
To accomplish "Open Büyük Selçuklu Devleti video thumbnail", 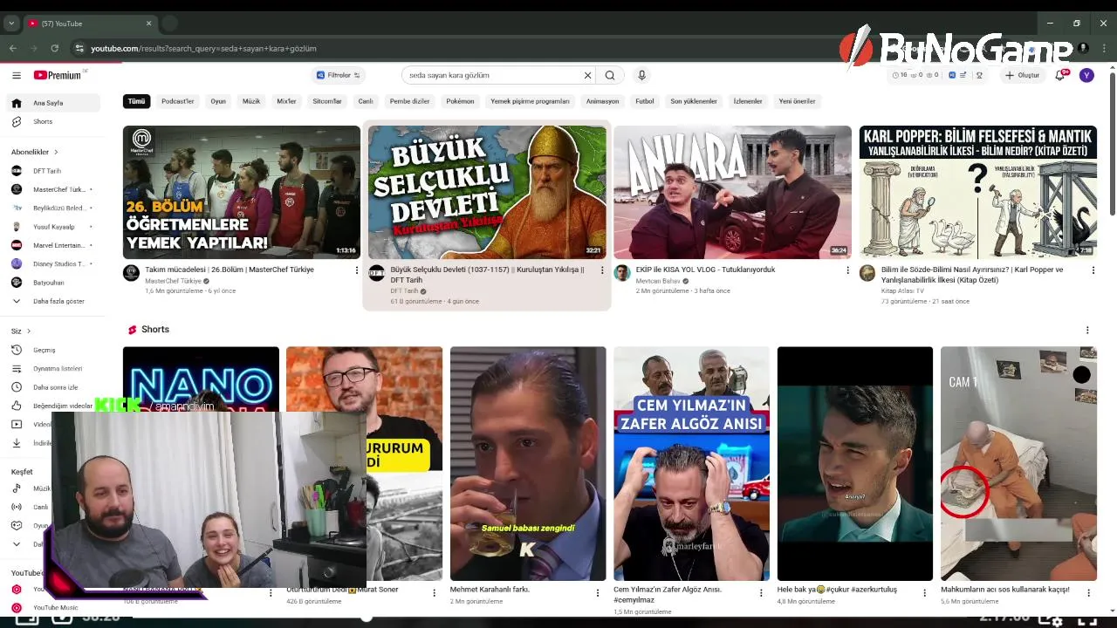I will click(x=487, y=192).
